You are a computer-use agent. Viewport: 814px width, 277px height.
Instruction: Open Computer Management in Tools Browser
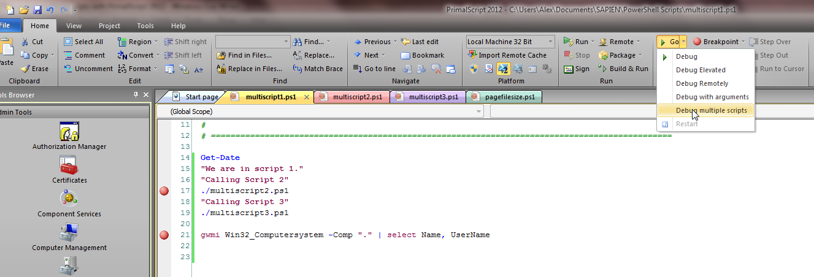tap(69, 237)
